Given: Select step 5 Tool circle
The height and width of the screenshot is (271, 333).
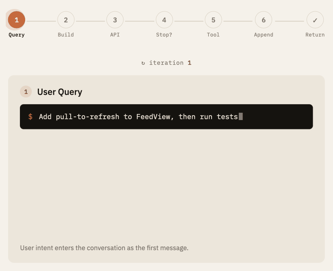Looking at the screenshot, I should (x=213, y=20).
